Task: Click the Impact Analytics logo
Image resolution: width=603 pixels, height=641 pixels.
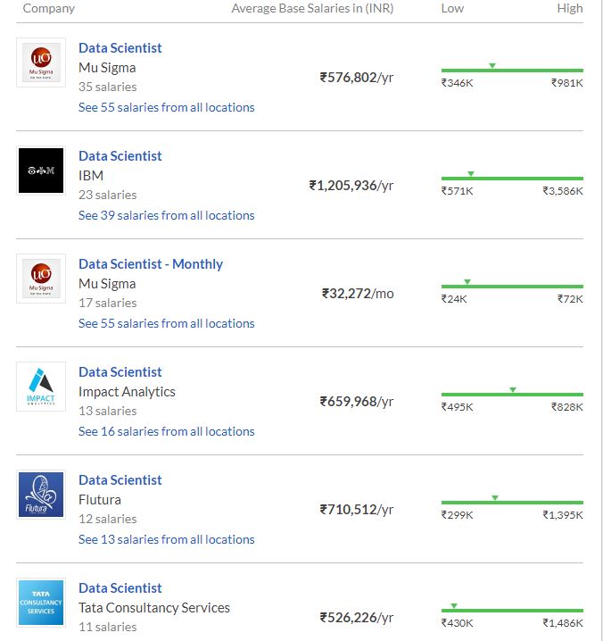Action: (x=41, y=387)
